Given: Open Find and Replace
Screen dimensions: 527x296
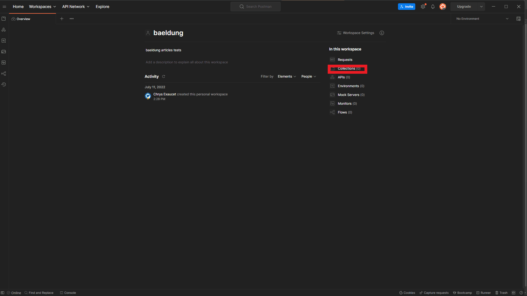Looking at the screenshot, I should [39, 293].
